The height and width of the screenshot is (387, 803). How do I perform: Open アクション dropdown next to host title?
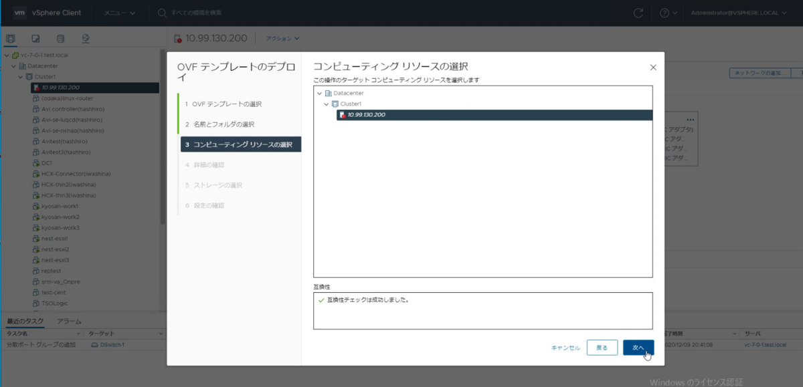coord(283,38)
